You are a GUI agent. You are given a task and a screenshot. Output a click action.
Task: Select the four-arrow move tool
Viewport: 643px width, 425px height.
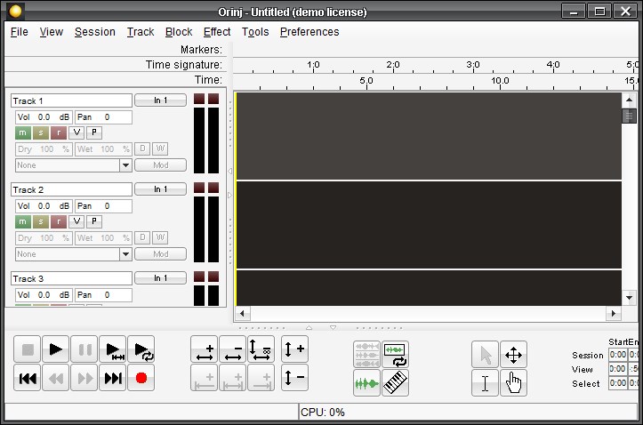coord(513,355)
